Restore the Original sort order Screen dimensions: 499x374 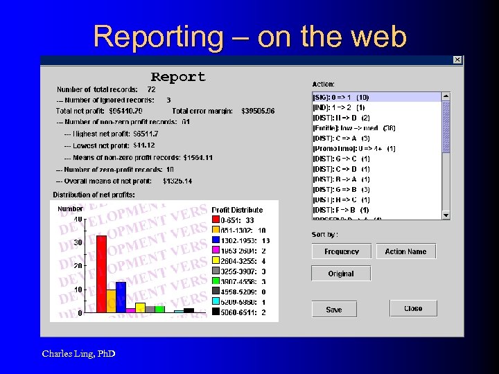coord(341,274)
